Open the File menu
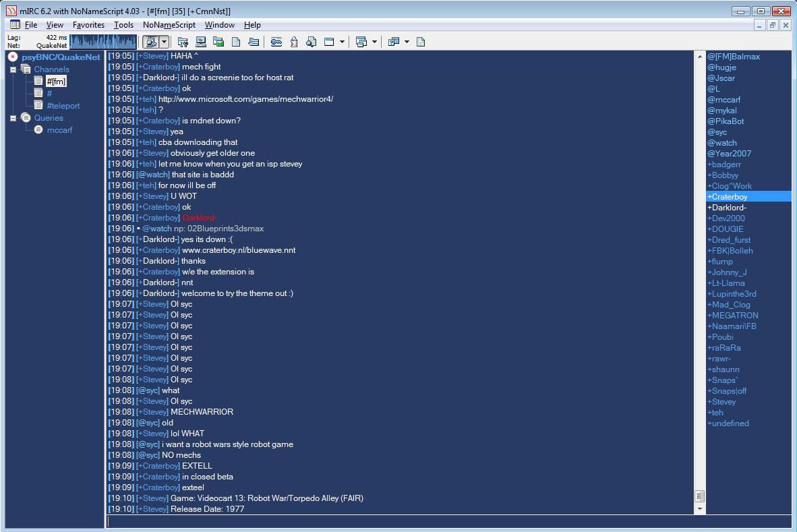The height and width of the screenshot is (532, 797). point(31,25)
